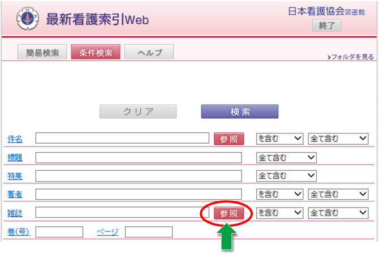Click the 日本看護協会図書館 header text
This screenshot has height=254, width=379.
(x=326, y=11)
